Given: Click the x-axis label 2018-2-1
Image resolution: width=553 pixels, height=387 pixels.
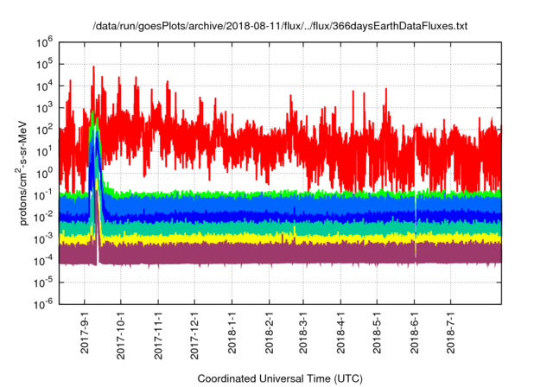Looking at the screenshot, I should pos(269,333).
